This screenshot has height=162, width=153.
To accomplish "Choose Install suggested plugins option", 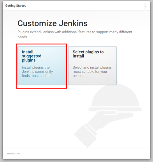I will (42, 66).
